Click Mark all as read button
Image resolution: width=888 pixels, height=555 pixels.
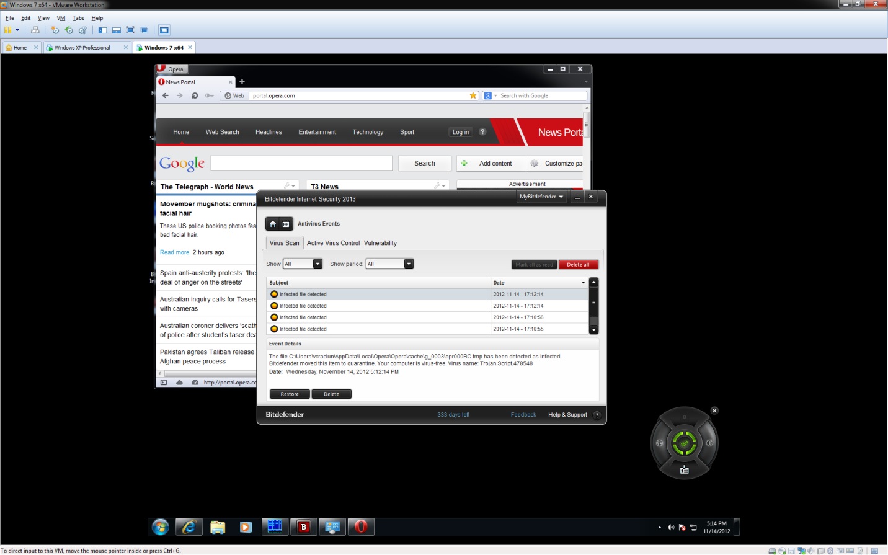(x=534, y=265)
